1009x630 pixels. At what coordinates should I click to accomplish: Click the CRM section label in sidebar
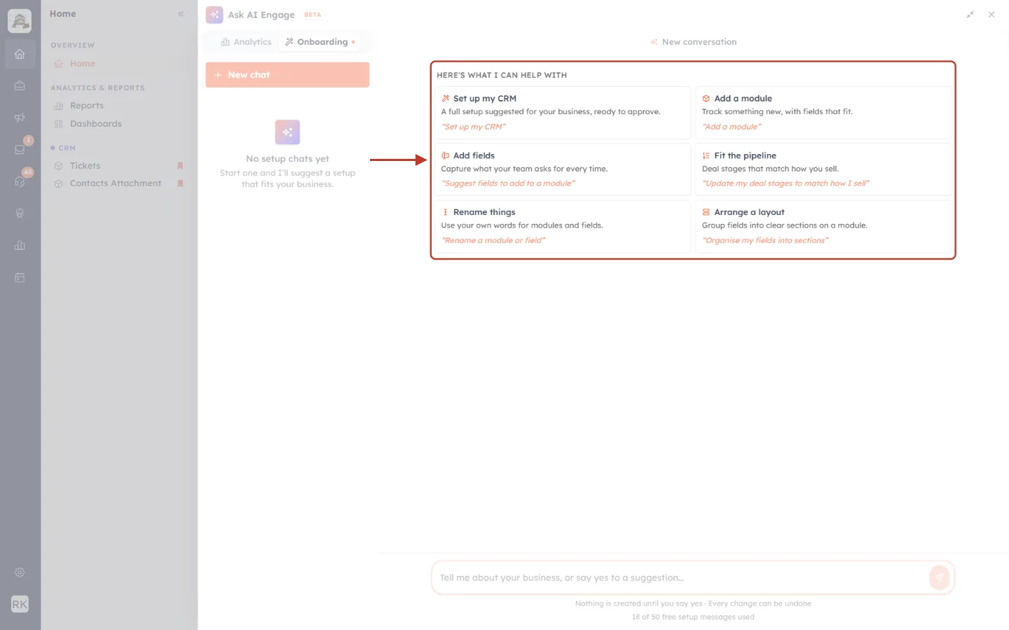[x=67, y=148]
